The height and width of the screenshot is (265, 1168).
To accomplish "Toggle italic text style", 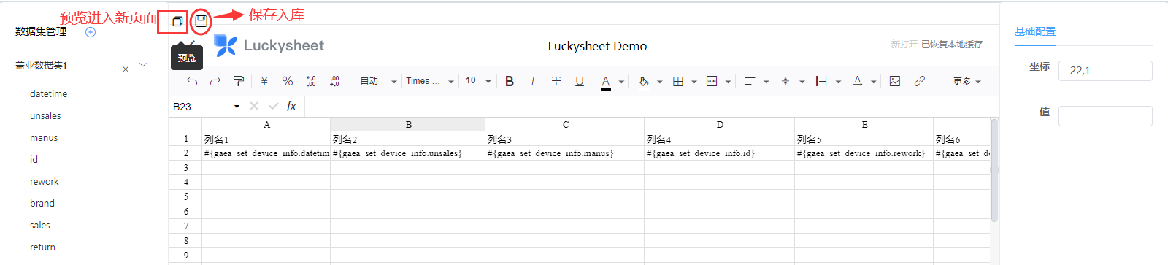I will coord(533,81).
